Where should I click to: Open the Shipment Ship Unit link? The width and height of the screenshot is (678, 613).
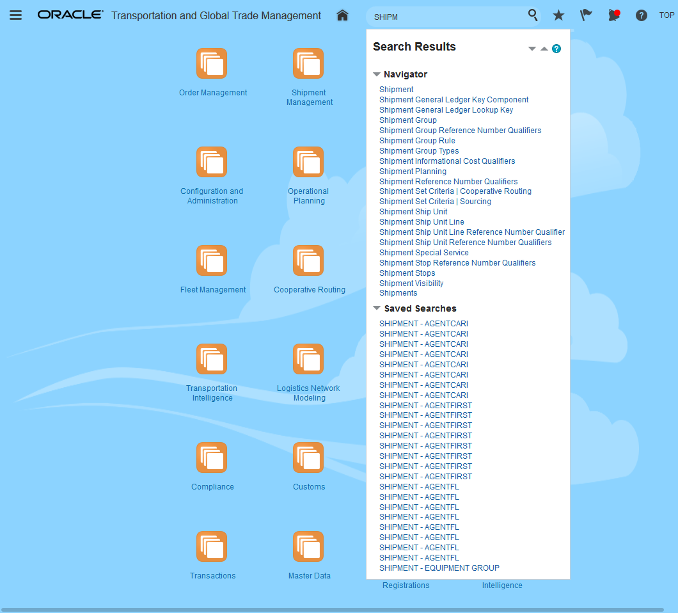pyautogui.click(x=413, y=212)
